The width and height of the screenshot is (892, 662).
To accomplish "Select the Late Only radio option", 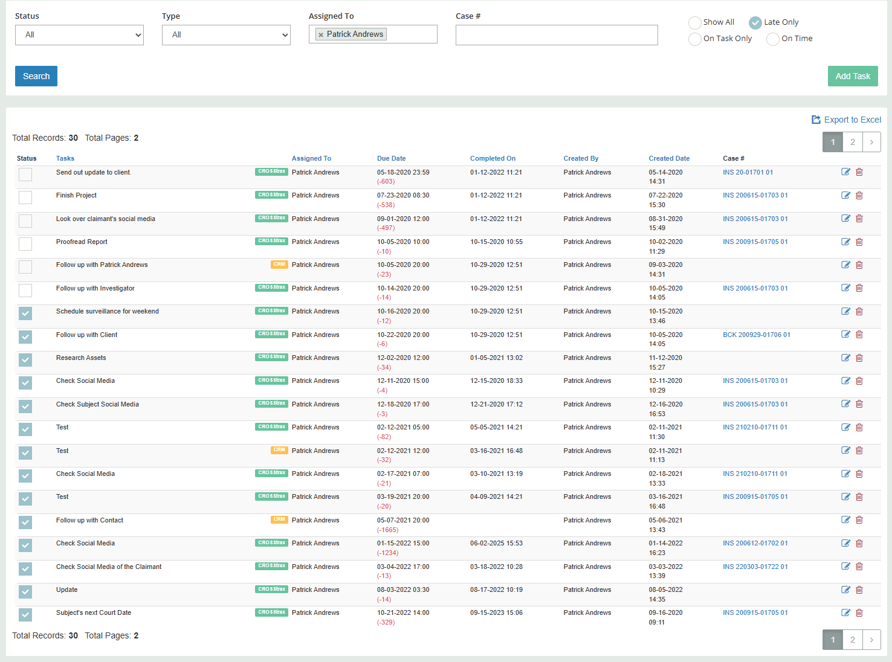I will [x=755, y=22].
